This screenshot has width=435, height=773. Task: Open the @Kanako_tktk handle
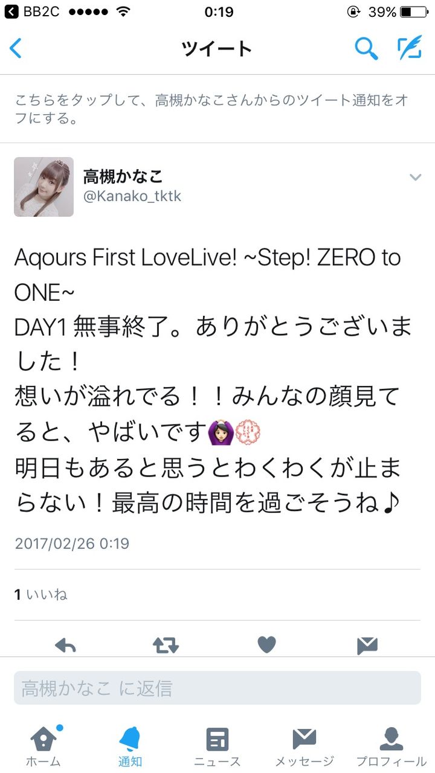click(x=132, y=197)
